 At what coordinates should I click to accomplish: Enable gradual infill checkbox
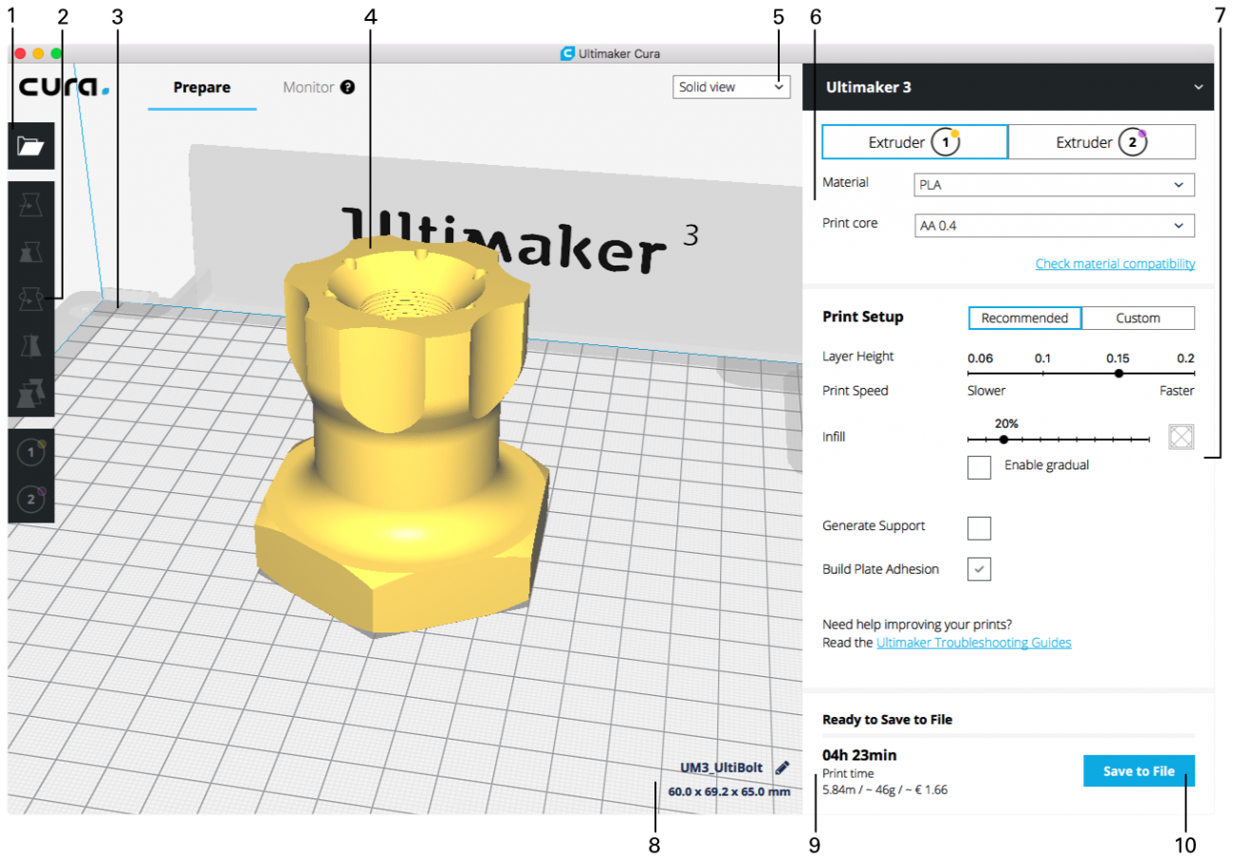coord(979,467)
